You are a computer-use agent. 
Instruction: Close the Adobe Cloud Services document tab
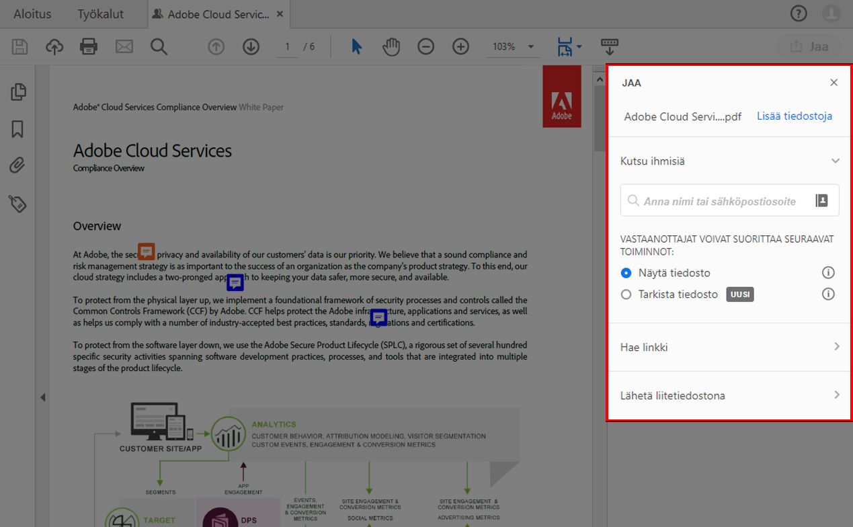coord(280,14)
